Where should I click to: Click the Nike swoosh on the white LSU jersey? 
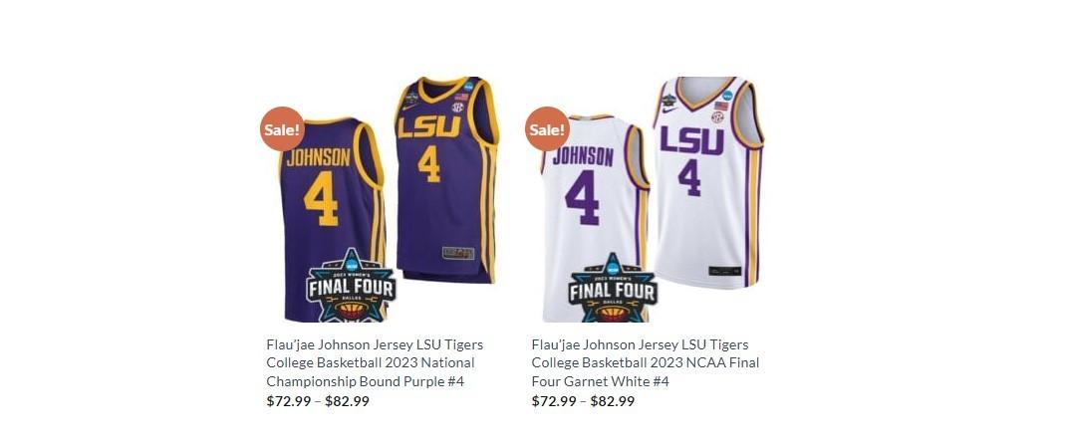pyautogui.click(x=669, y=111)
